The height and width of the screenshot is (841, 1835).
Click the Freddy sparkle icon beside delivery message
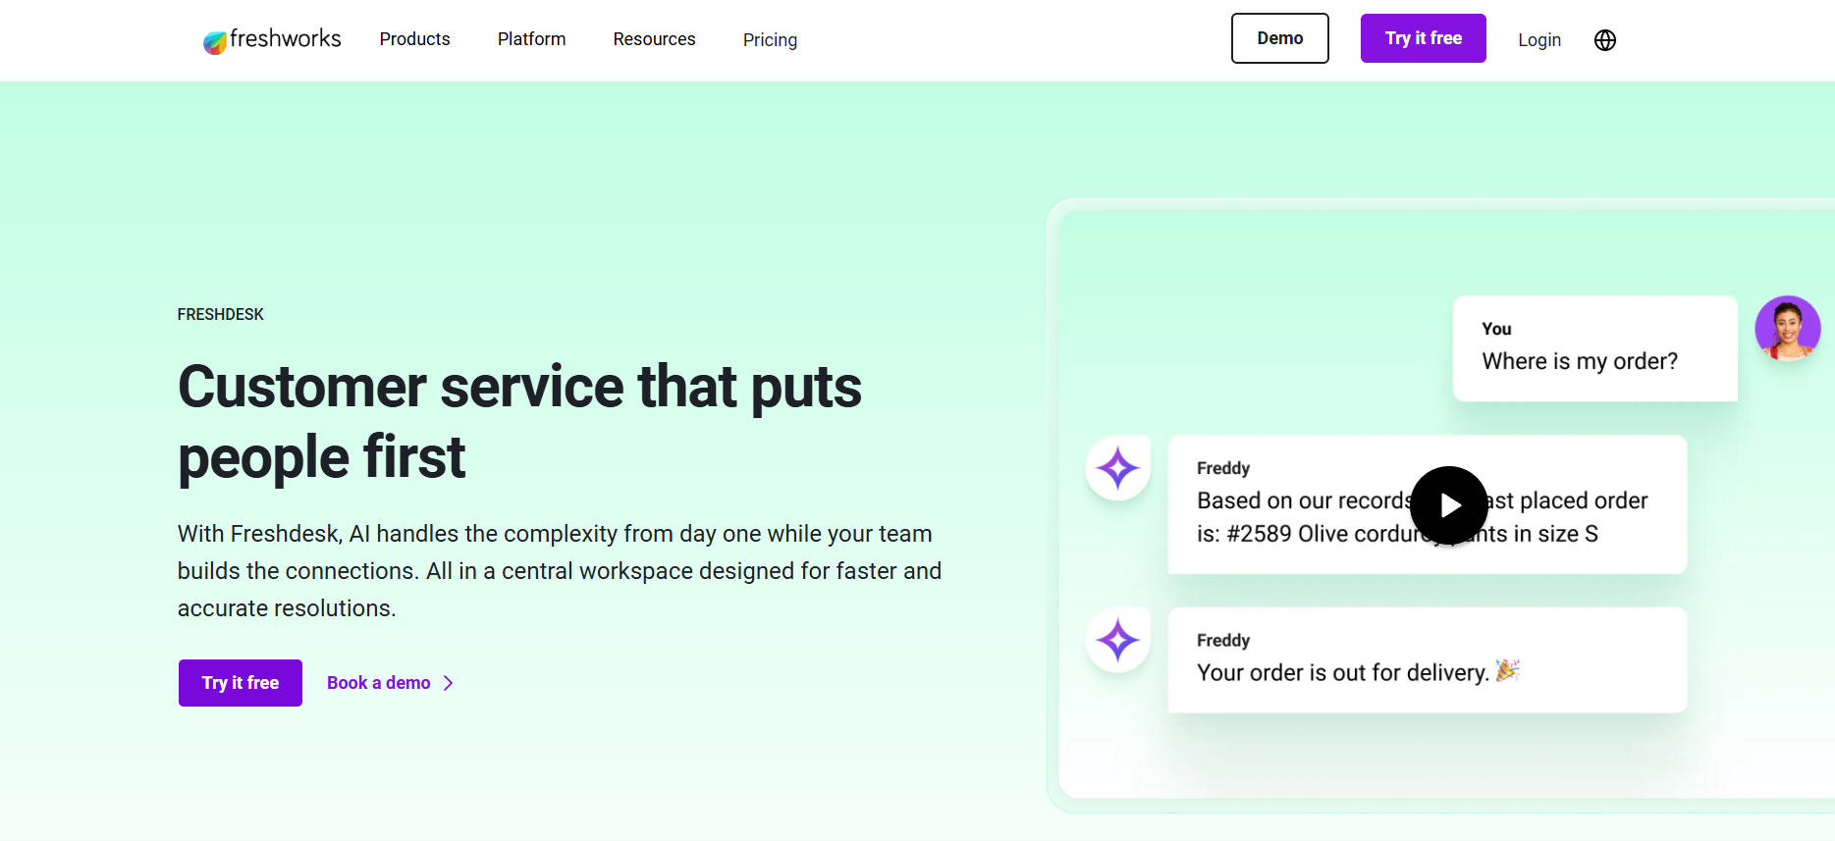(x=1117, y=641)
